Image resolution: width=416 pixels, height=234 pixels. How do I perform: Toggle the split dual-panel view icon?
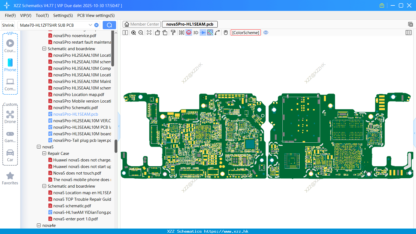125,33
